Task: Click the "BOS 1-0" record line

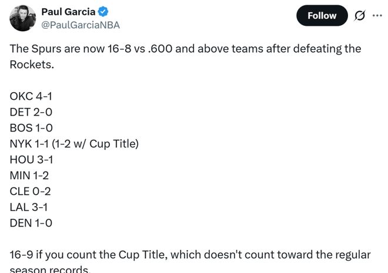Action: (32, 127)
